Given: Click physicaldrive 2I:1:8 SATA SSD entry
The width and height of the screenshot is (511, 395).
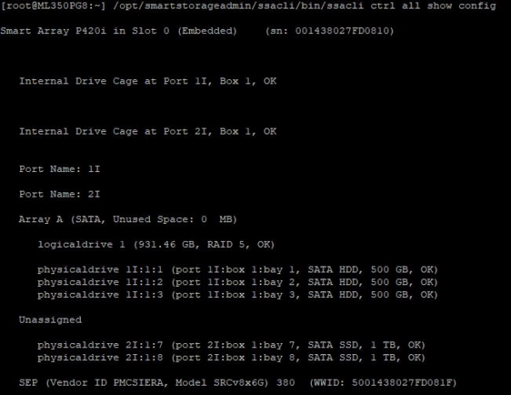Looking at the screenshot, I should (231, 358).
